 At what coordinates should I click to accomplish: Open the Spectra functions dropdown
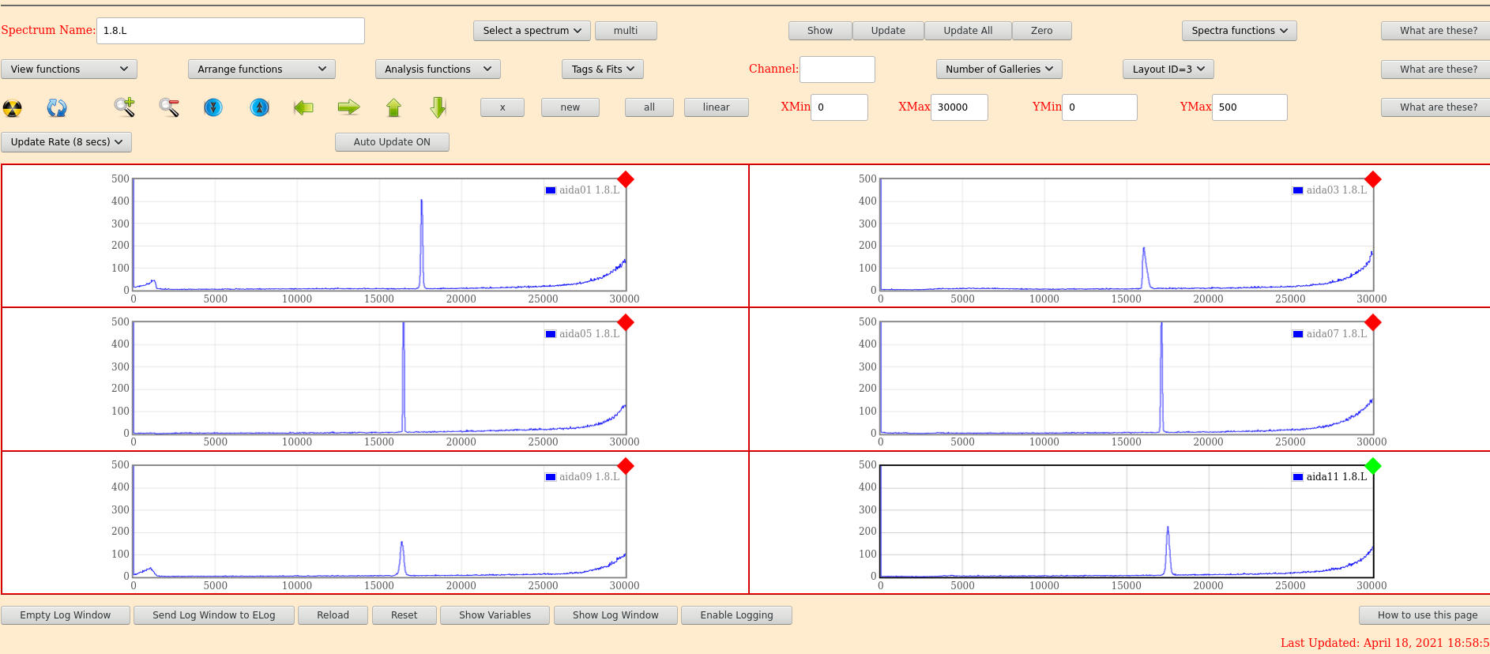(x=1240, y=31)
